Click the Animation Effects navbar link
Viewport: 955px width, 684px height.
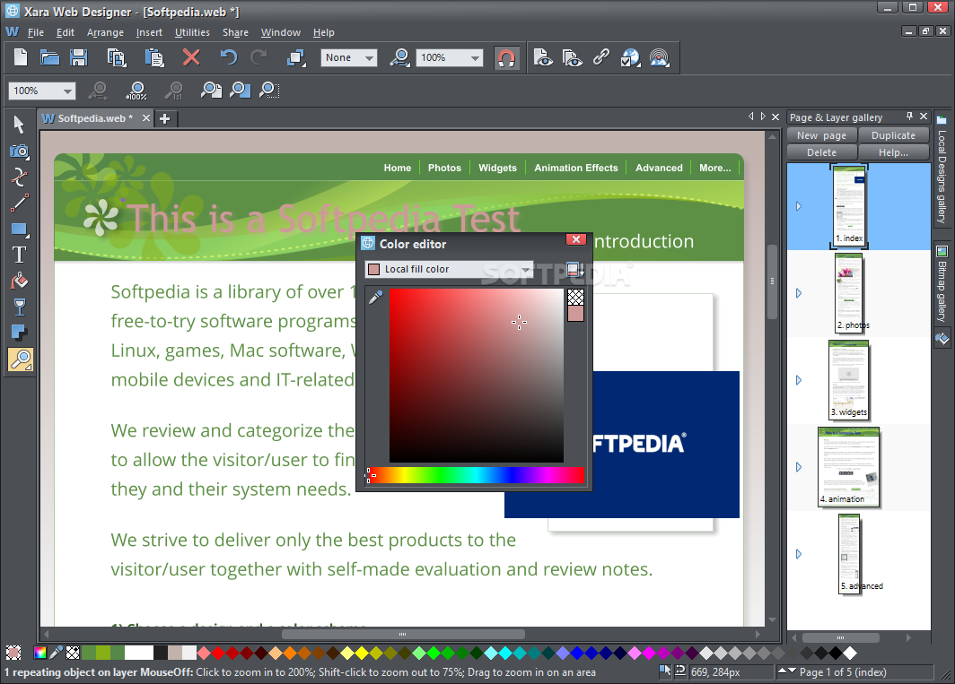pos(575,168)
